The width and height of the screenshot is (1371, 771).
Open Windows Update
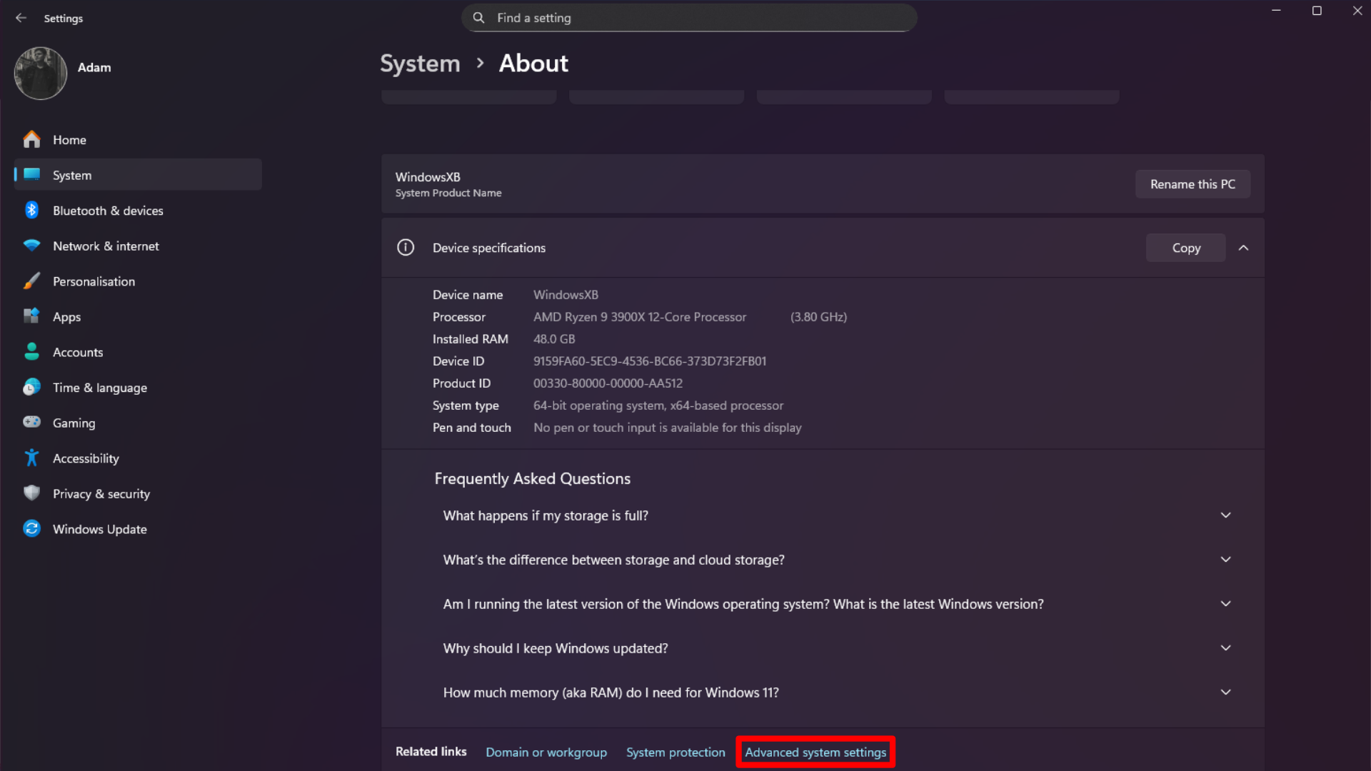[x=99, y=528]
